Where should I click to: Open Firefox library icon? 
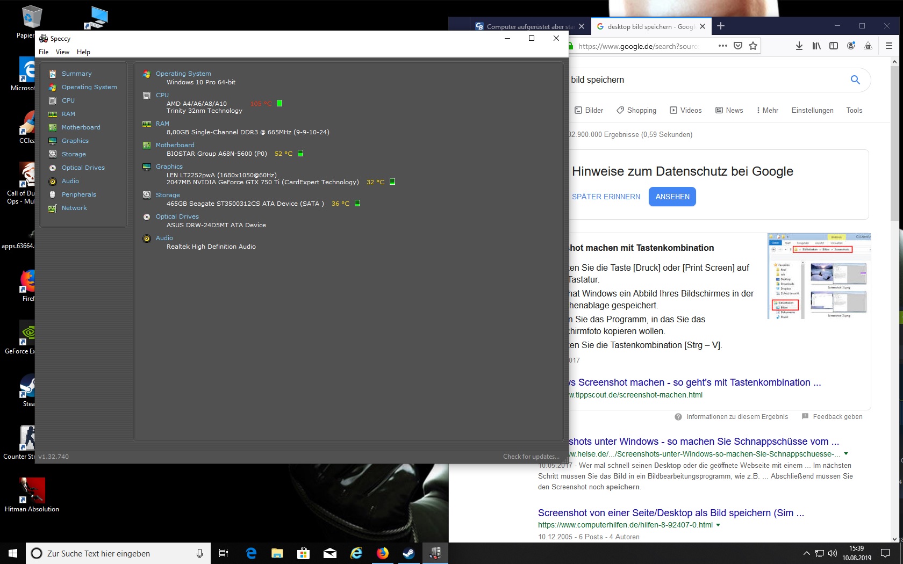pyautogui.click(x=816, y=46)
